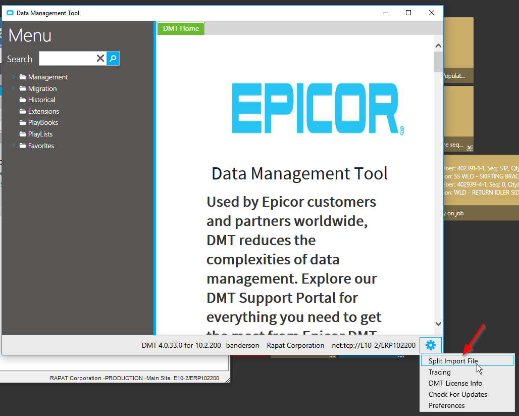Close the Data Management Tool window

[x=432, y=13]
